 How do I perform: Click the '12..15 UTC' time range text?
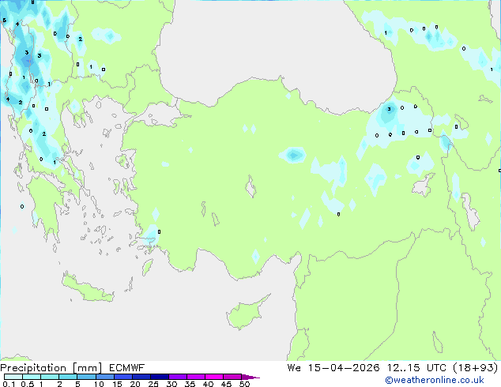[416, 368]
